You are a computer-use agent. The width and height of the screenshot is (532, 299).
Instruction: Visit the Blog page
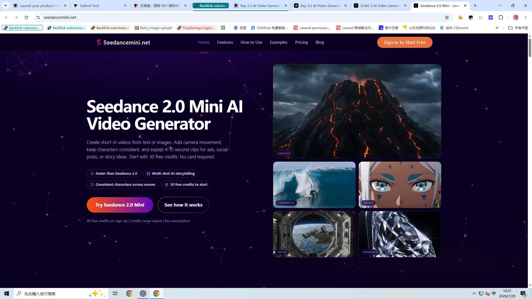320,42
